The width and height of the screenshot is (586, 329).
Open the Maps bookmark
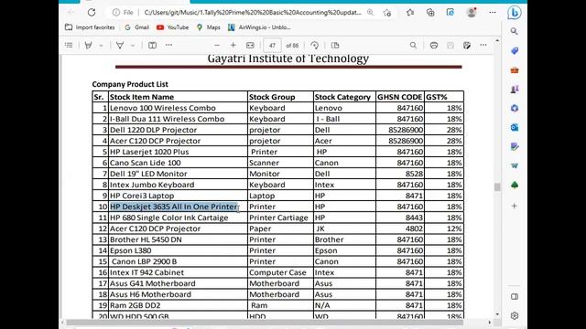(209, 27)
